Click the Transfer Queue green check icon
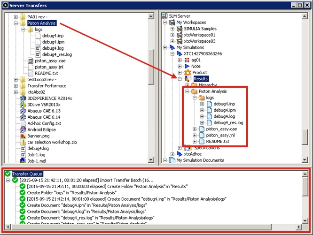Viewport: 313px width, 235px height. click(8, 174)
